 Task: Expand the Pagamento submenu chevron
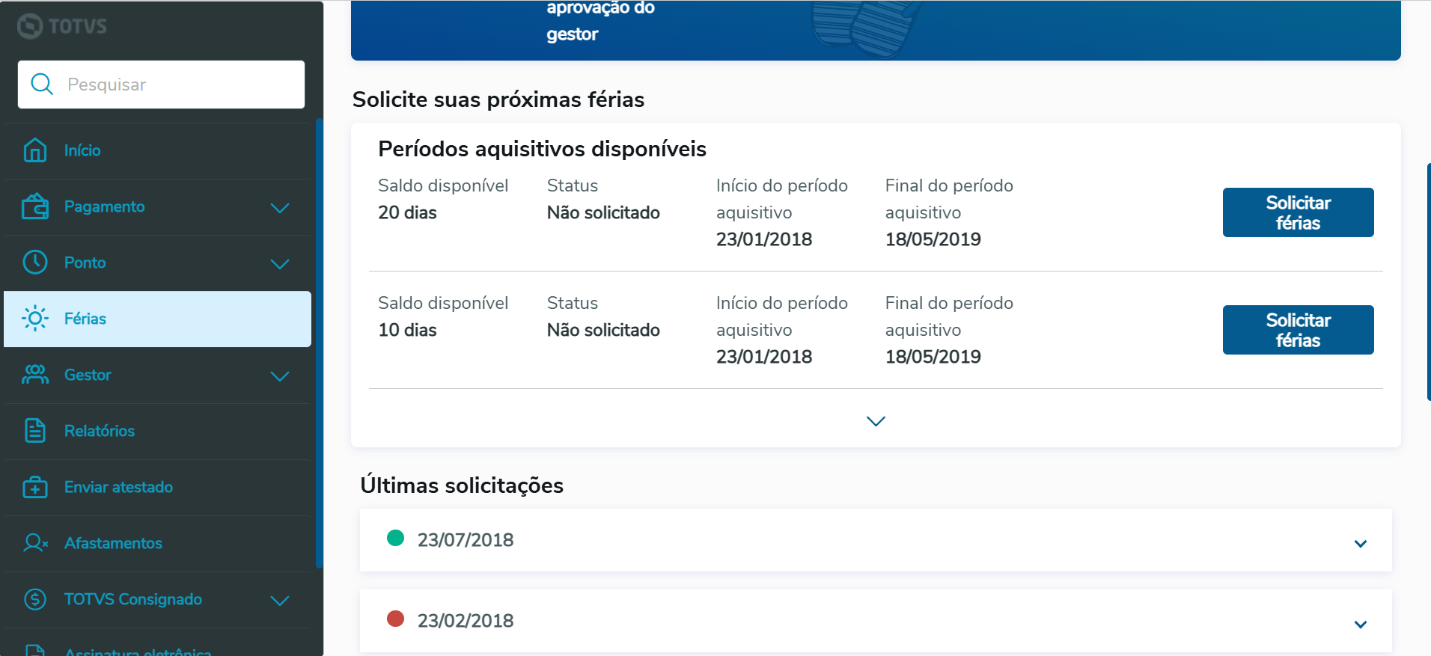pos(280,208)
